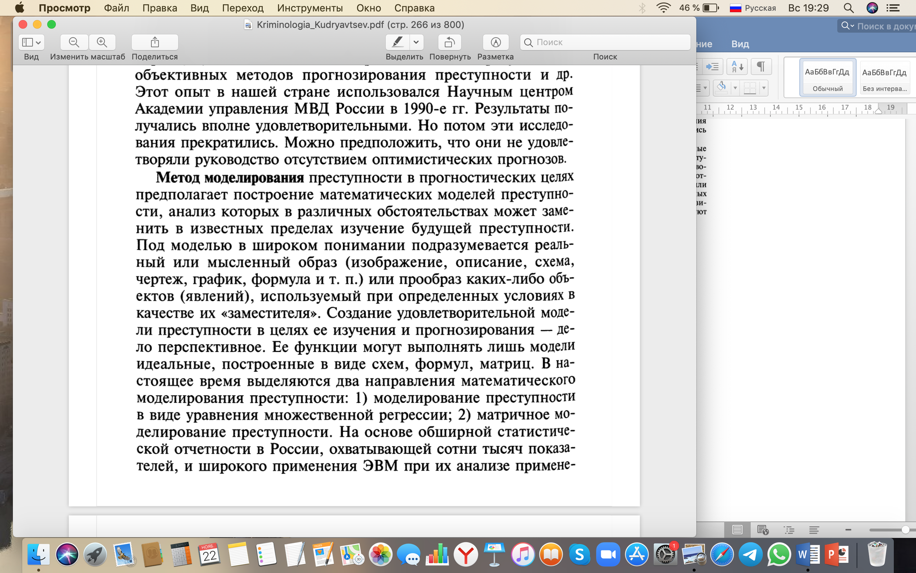Click the increase indent button in Word
Screen dimensions: 916x573
[712, 67]
